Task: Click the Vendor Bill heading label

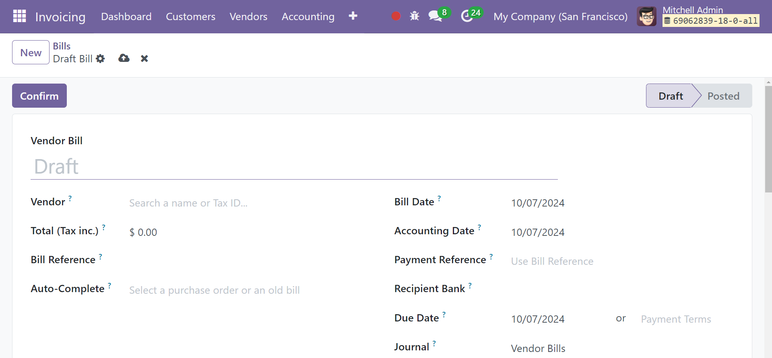Action: pos(57,141)
